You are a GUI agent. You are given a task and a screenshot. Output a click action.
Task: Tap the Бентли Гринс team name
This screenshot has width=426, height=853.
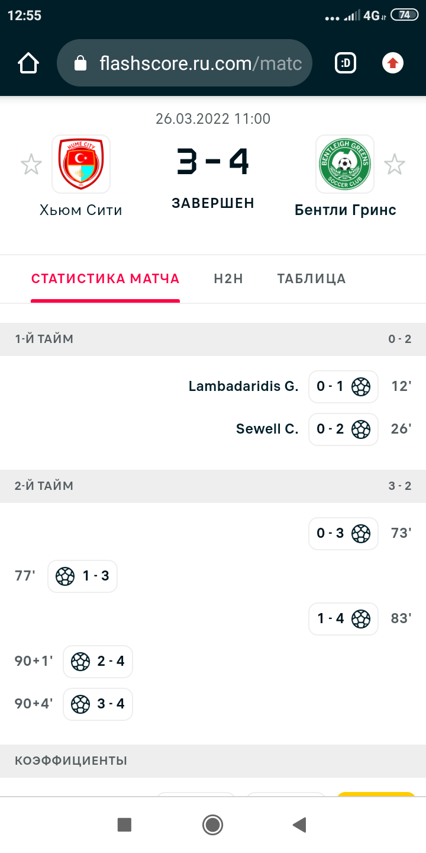(x=345, y=210)
